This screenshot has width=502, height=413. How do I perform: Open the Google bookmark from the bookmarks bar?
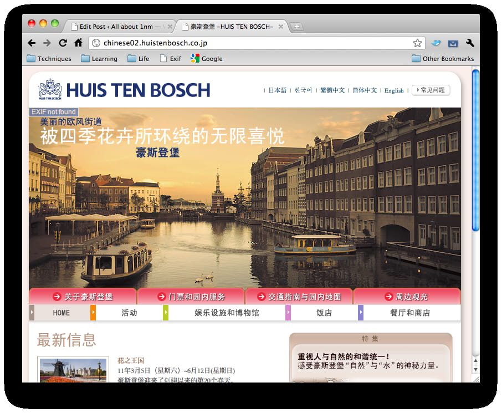pyautogui.click(x=206, y=58)
